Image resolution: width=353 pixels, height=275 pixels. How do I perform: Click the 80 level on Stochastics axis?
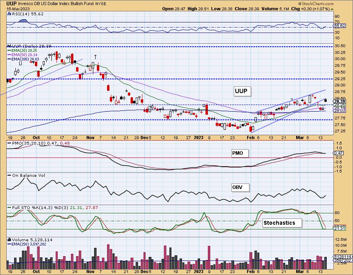(337, 213)
